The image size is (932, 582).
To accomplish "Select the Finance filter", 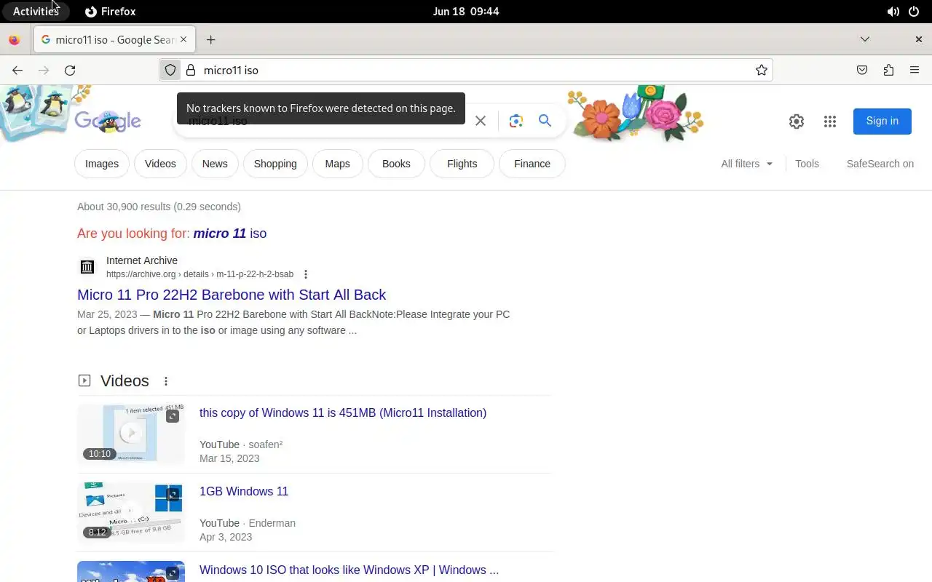I will [532, 164].
